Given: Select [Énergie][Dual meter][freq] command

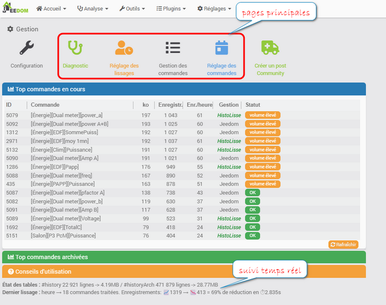Looking at the screenshot, I should tap(61, 175).
